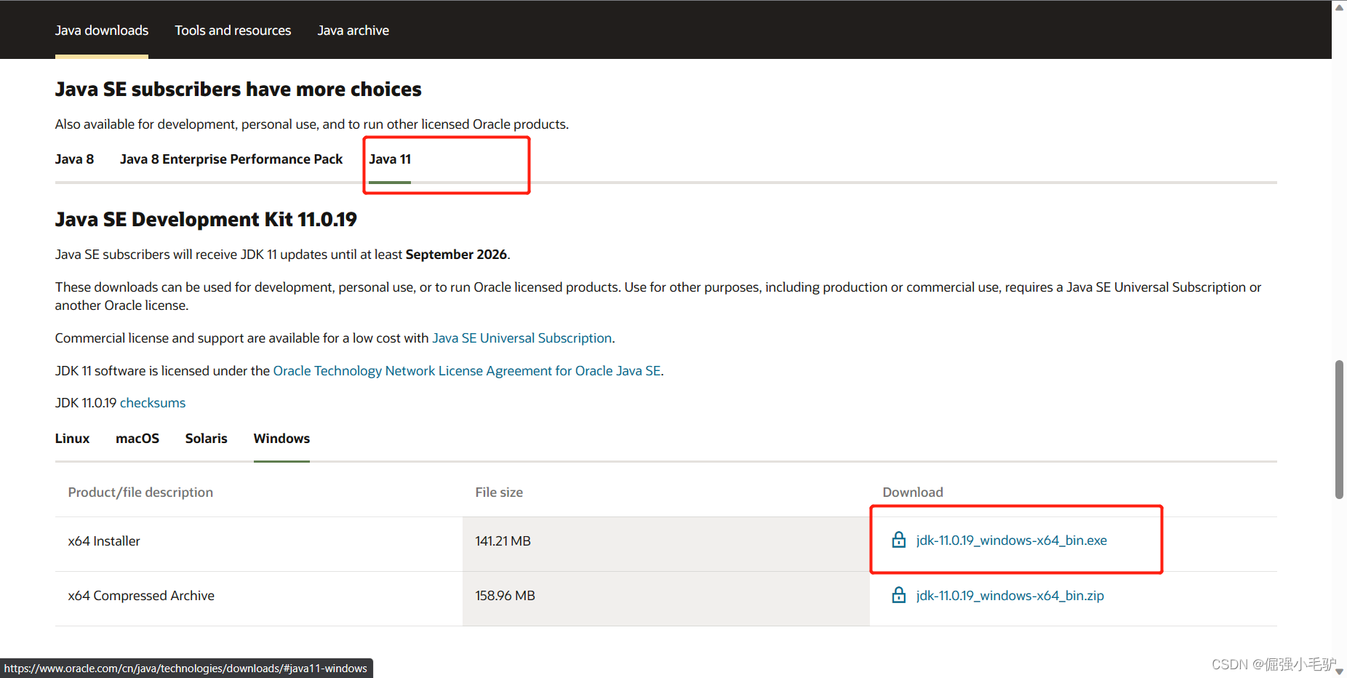The image size is (1347, 678).
Task: Click the Java SE Development Kit 11.0.19 heading
Action: (x=206, y=219)
